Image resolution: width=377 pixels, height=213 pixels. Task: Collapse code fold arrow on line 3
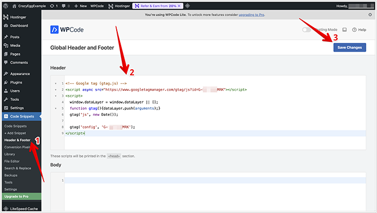(55, 96)
